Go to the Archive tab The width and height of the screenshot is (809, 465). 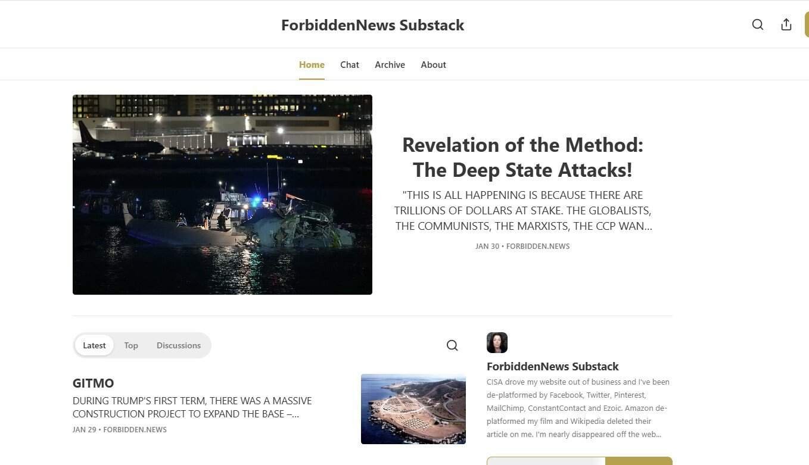click(x=390, y=65)
